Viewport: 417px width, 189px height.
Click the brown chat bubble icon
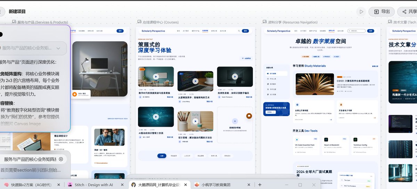pos(249,116)
